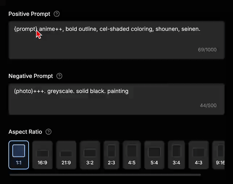Place cursor after {prompt} placeholder text

pyautogui.click(x=38, y=29)
